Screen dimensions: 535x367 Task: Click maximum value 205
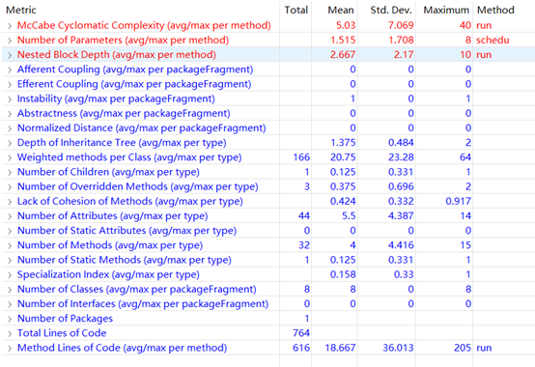point(463,348)
